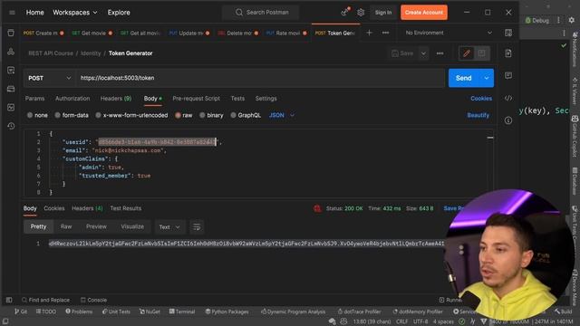Image resolution: width=580 pixels, height=326 pixels.
Task: Open the POST method dropdown
Action: [49, 78]
